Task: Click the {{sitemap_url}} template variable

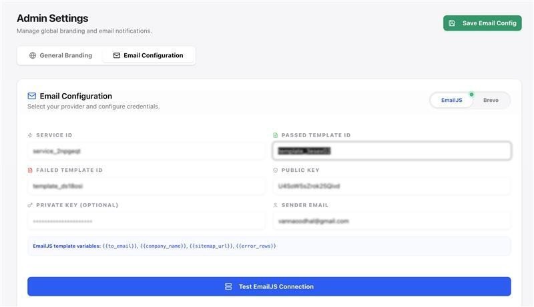Action: tap(211, 246)
